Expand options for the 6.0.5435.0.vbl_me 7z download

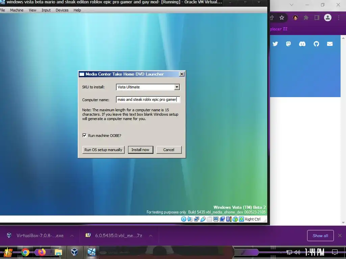(151, 236)
